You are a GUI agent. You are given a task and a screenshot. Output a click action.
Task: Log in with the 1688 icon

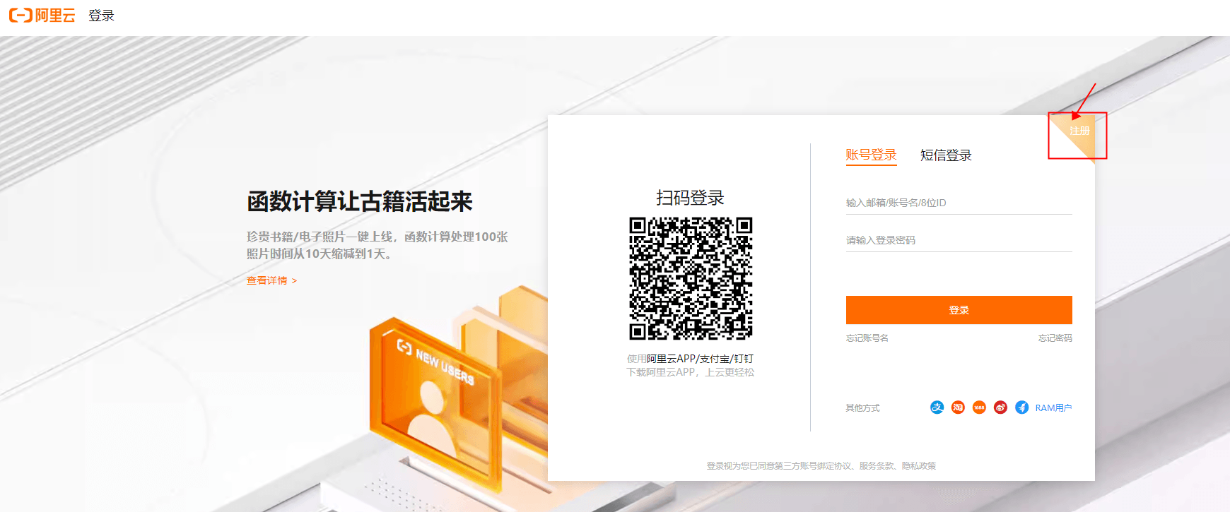(x=979, y=407)
